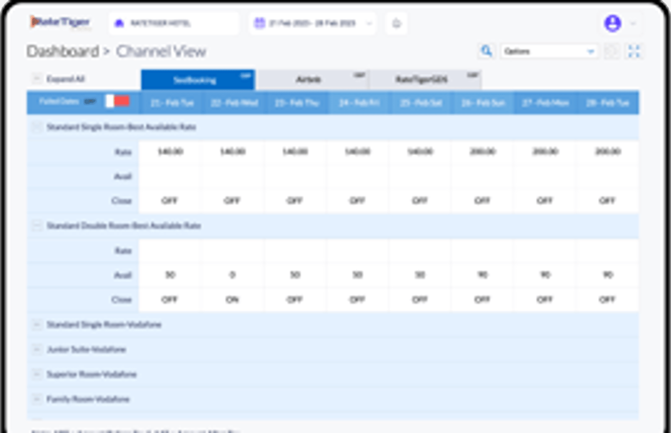
Task: Toggle Standard Single Close OFF for 28-Feb
Action: [x=607, y=201]
